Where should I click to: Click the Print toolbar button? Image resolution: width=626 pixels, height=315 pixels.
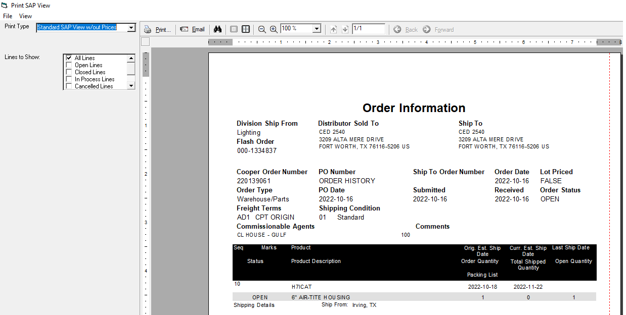[x=157, y=29]
